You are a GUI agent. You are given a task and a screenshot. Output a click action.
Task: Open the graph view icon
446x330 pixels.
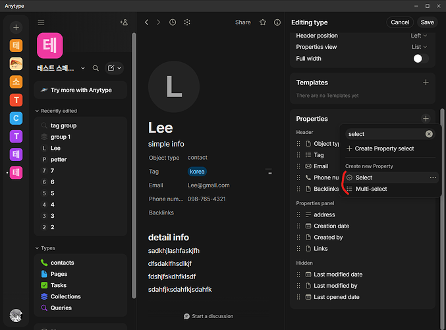pos(187,22)
